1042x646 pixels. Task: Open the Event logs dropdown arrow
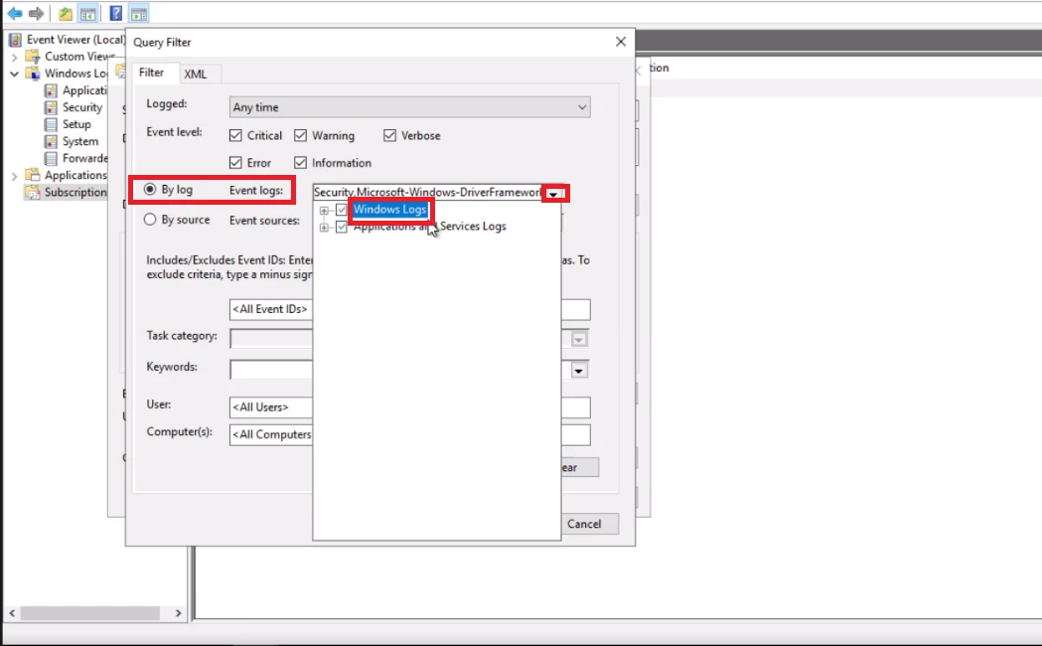(553, 192)
